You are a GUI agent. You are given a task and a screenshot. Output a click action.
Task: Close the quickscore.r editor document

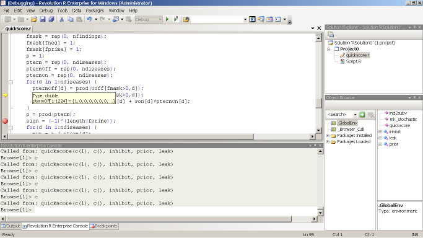point(319,28)
